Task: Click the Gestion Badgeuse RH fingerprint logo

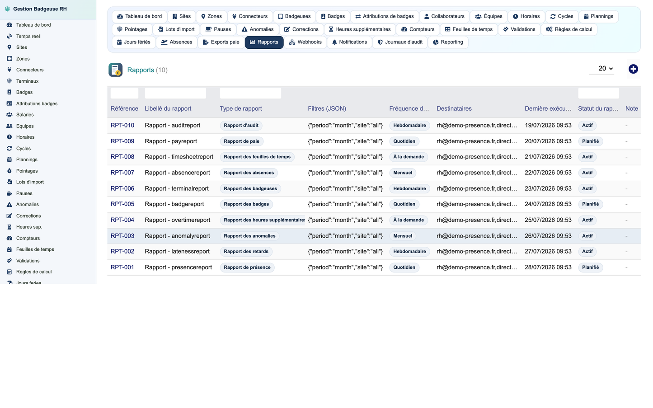Action: (x=7, y=9)
